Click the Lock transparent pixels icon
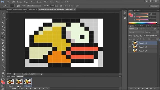This screenshot has height=90, width=160. pyautogui.click(x=134, y=39)
